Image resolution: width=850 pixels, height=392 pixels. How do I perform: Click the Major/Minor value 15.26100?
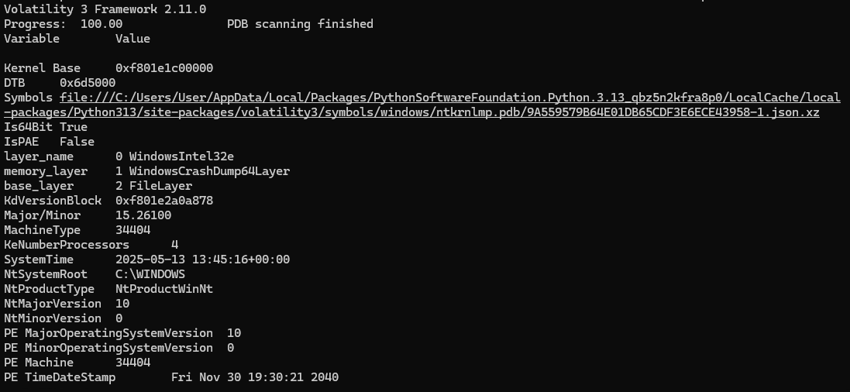click(x=143, y=215)
